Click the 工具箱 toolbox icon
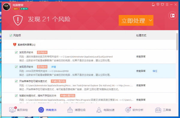Viewport: 180px width, 118px height. coord(158,110)
